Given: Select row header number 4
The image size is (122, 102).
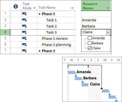Looking at the screenshot, I should 5,32.
